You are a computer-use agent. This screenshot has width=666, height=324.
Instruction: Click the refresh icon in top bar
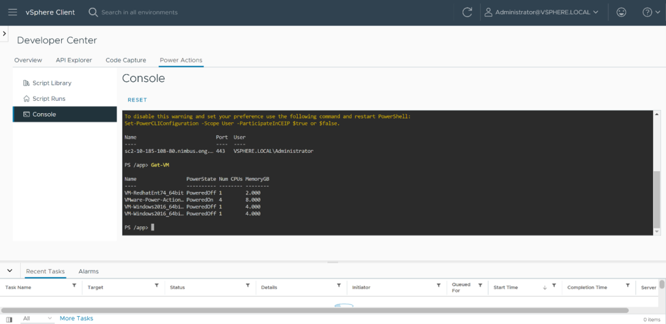[x=467, y=12]
